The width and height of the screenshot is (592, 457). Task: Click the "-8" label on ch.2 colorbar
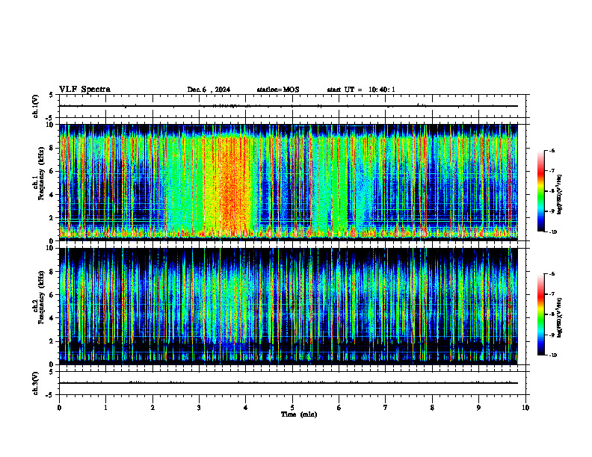(x=552, y=314)
